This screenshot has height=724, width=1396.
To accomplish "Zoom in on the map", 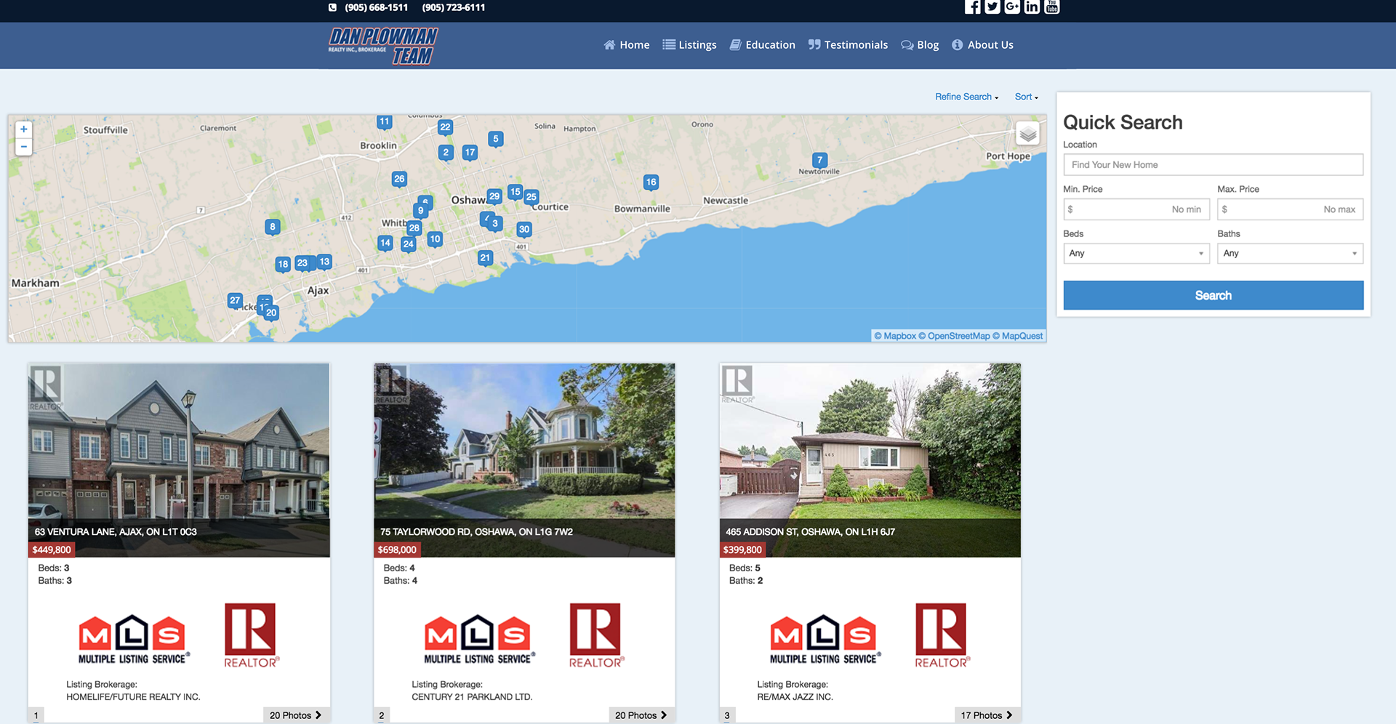I will tap(24, 129).
